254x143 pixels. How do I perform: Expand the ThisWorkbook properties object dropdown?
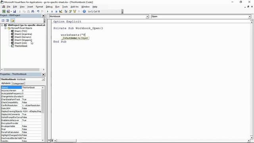tap(43, 79)
